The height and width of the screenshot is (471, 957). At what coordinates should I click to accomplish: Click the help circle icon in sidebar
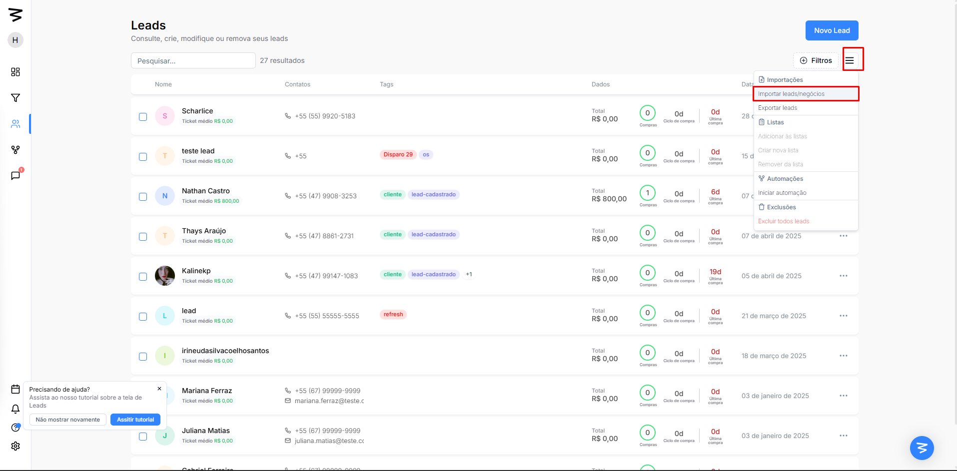(x=15, y=428)
